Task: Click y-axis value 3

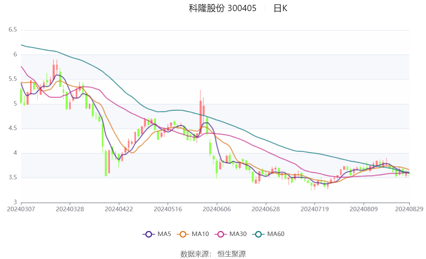Action: point(15,202)
